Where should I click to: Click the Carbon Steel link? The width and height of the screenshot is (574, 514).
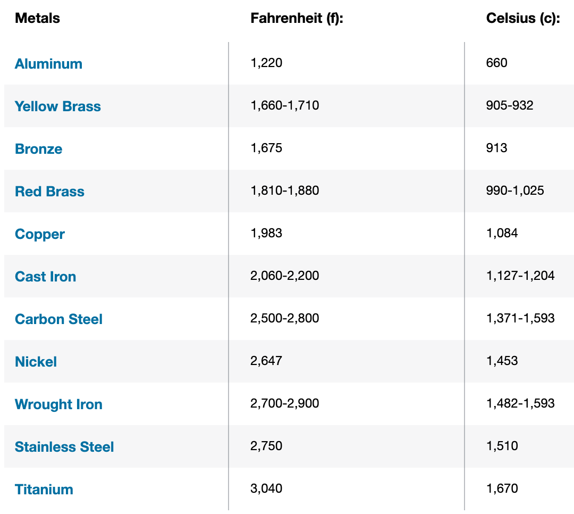(58, 319)
